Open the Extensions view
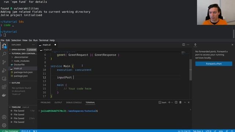This screenshot has height=132, width=235. 4,87
